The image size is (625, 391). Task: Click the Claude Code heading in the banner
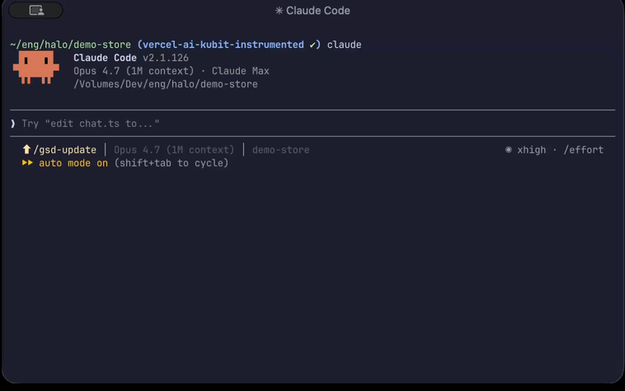105,58
